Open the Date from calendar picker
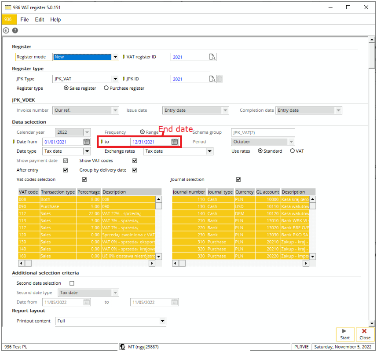 (87, 142)
